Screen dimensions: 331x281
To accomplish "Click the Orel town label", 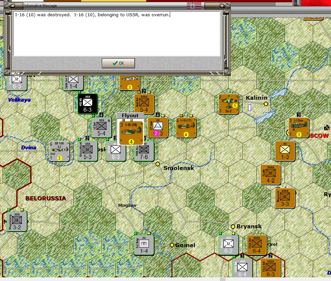I will [272, 244].
